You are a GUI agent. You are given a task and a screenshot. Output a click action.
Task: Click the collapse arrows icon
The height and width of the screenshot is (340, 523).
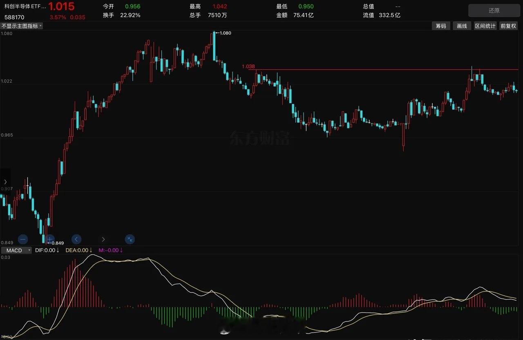click(130, 239)
